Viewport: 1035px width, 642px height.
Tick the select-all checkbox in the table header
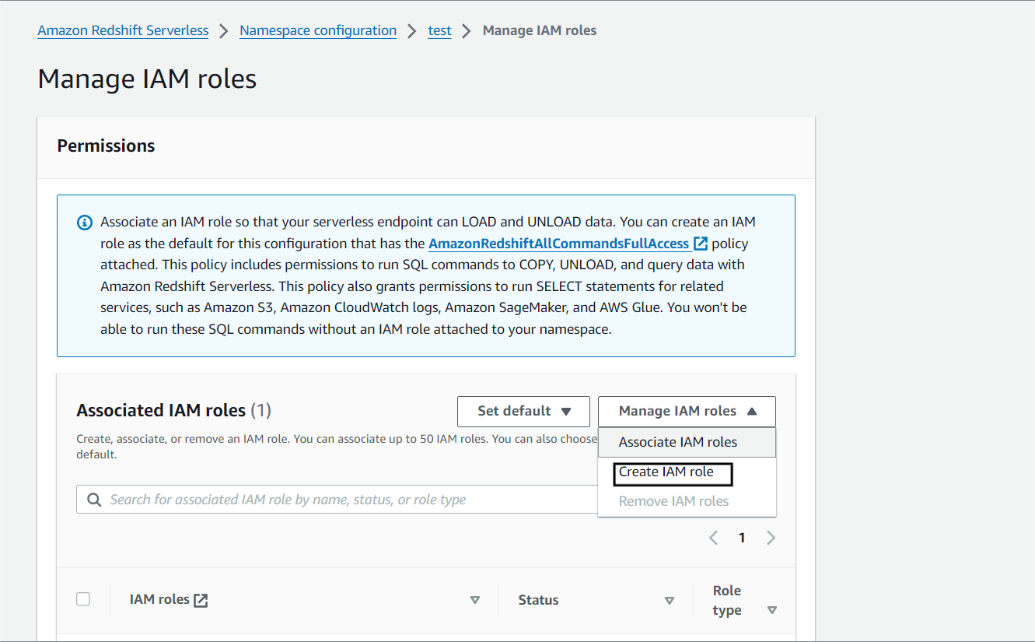coord(83,599)
